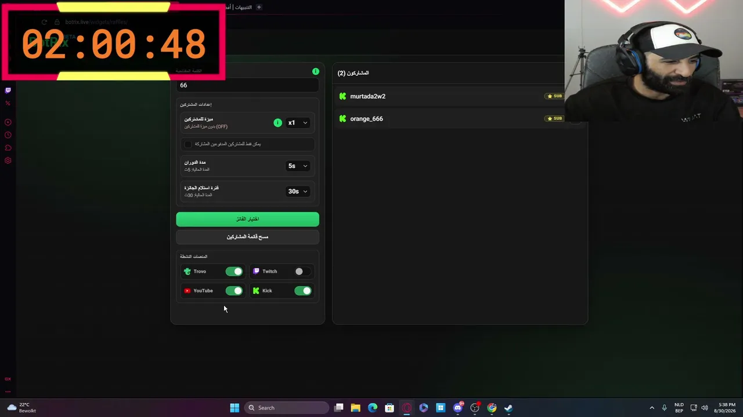Image resolution: width=743 pixels, height=417 pixels.
Task: Open Google Chrome from the taskbar
Action: tap(492, 408)
